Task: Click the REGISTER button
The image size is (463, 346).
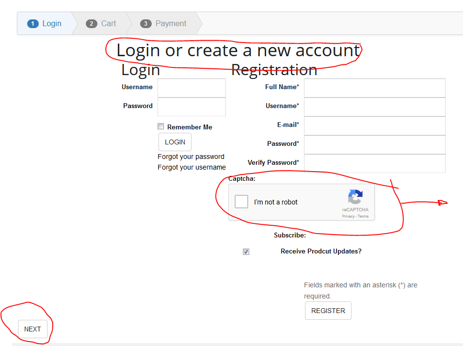Action: pos(328,311)
